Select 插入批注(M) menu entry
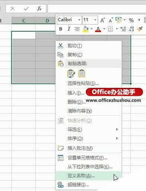Screen dimensions: 146x191 coord(88,148)
